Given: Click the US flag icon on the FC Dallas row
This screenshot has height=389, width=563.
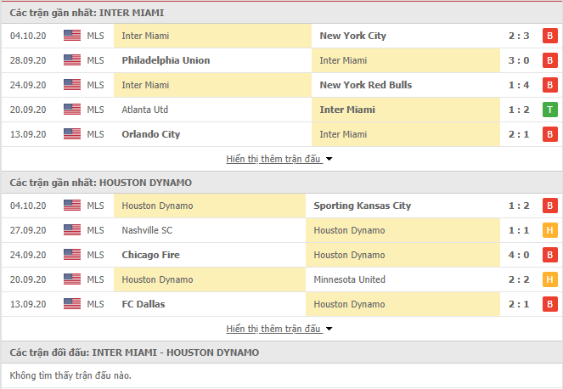Looking at the screenshot, I should coord(72,304).
